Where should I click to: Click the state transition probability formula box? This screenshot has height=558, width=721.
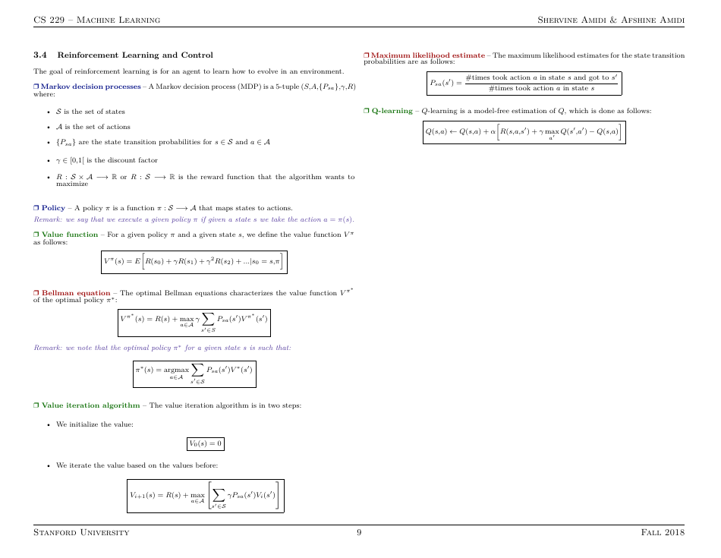coord(524,83)
